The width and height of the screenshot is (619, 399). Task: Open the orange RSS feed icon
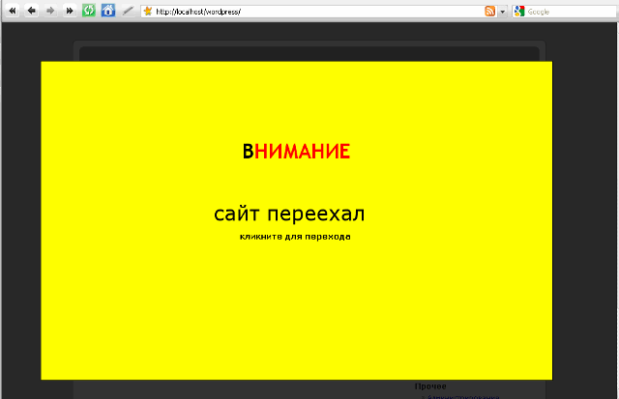pyautogui.click(x=490, y=12)
